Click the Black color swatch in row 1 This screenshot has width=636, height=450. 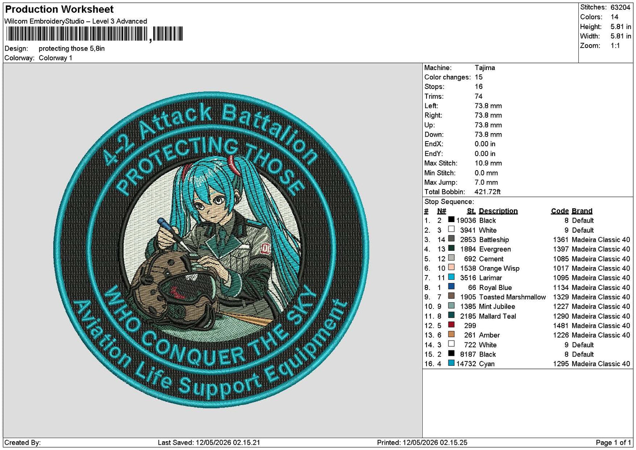pos(451,219)
